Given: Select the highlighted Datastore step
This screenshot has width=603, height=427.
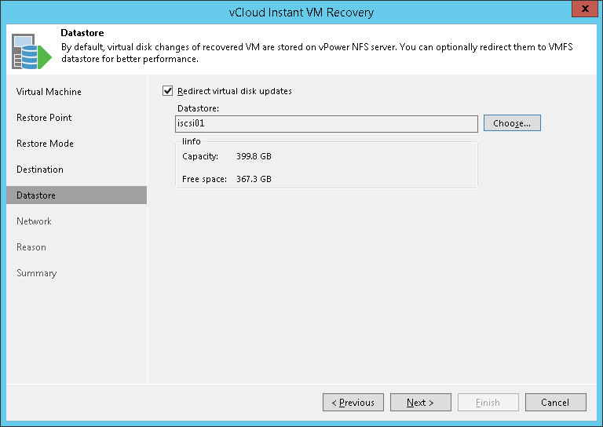Looking at the screenshot, I should (x=36, y=195).
